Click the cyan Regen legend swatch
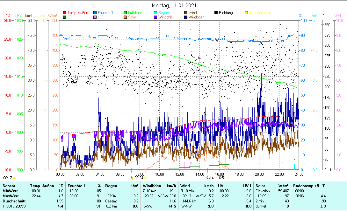347x211 pixels. (x=155, y=13)
